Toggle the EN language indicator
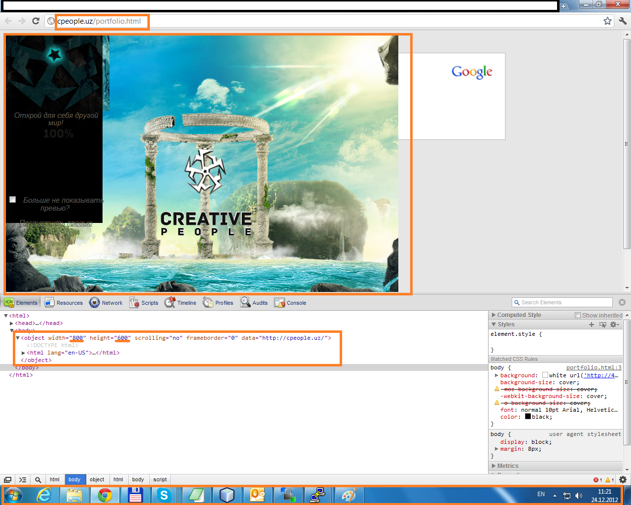Screen dimensions: 631x505 pos(541,494)
